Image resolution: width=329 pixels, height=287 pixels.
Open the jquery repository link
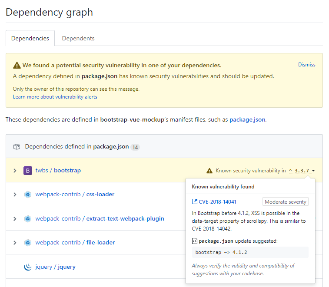(66, 267)
